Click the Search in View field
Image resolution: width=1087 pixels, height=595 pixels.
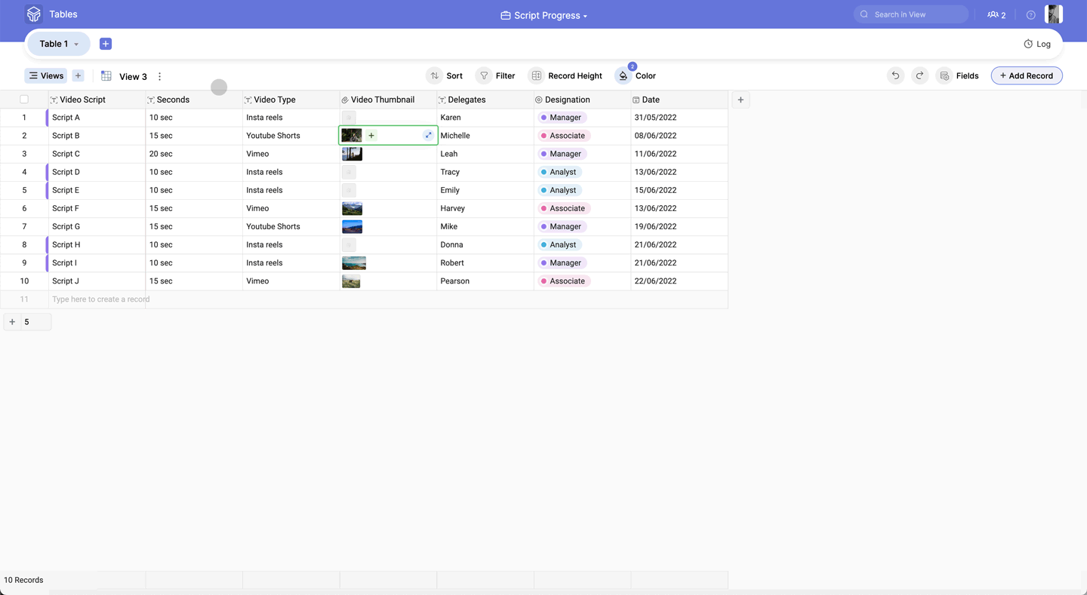click(x=911, y=14)
